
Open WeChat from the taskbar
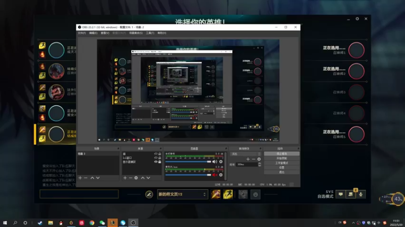[x=102, y=222]
